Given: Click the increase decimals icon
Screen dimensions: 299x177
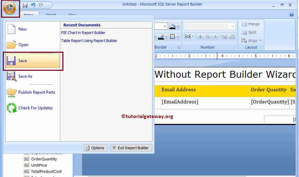Looking at the screenshot, I should 225,36.
